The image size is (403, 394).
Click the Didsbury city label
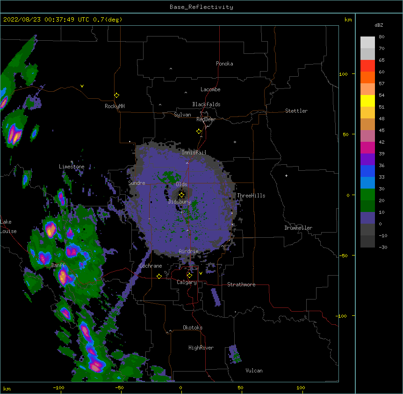(x=180, y=202)
